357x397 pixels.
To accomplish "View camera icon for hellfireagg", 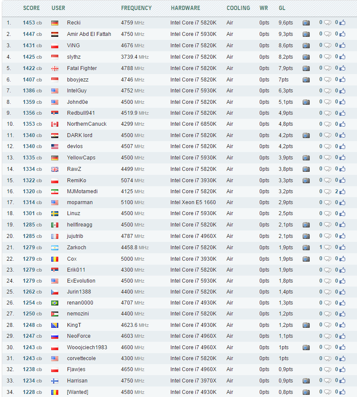I will tap(306, 225).
